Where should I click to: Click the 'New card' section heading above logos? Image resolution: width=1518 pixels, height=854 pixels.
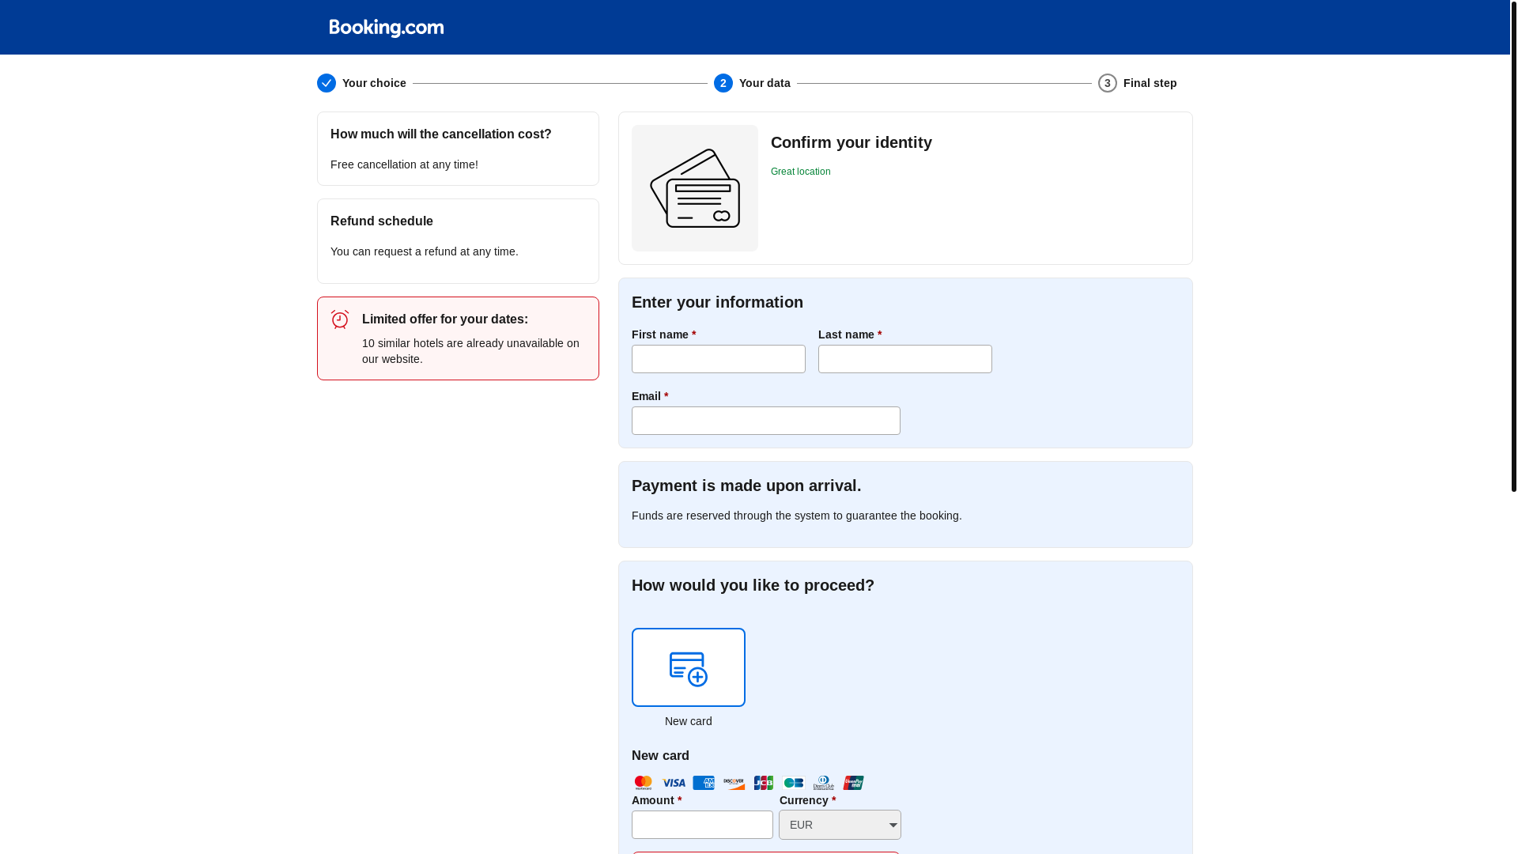pos(660,756)
